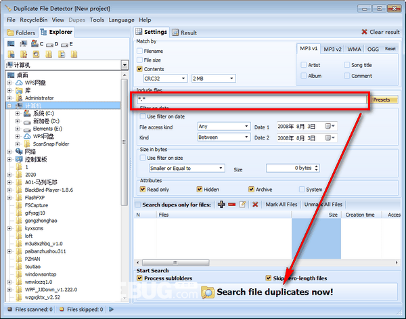Screen dimensions: 406x319
Task: Click the folder tree vertical scrollbar thumb
Action: 125,142
